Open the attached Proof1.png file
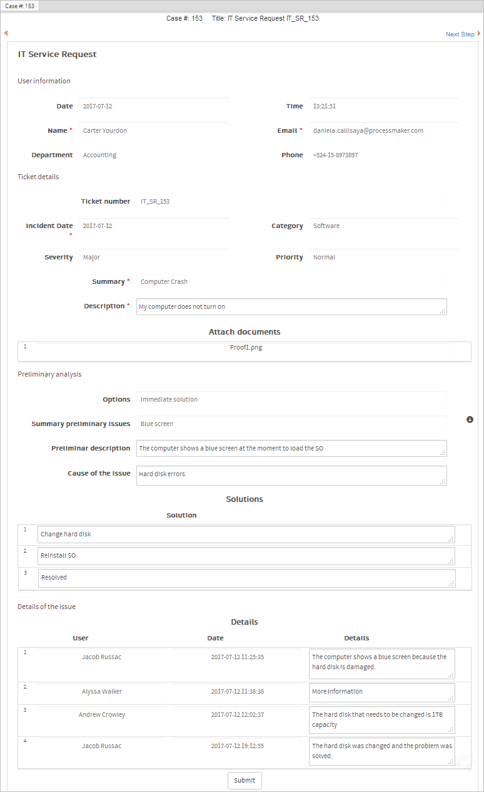The image size is (484, 792). click(246, 348)
